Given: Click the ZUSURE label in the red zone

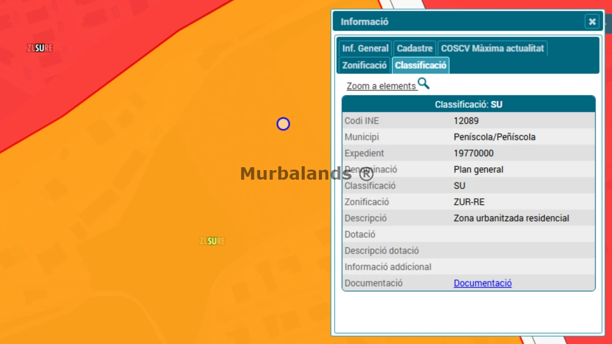Looking at the screenshot, I should tap(40, 48).
